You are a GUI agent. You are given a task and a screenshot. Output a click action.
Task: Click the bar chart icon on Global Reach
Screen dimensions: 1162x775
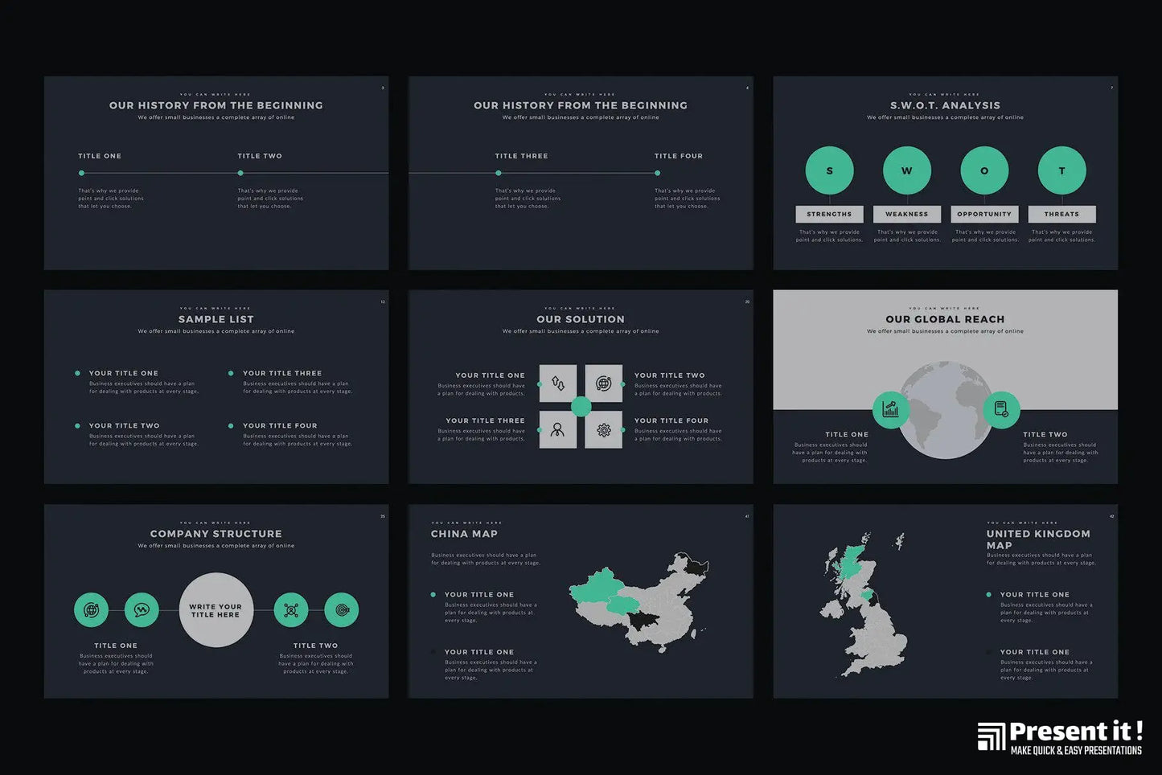pyautogui.click(x=890, y=409)
